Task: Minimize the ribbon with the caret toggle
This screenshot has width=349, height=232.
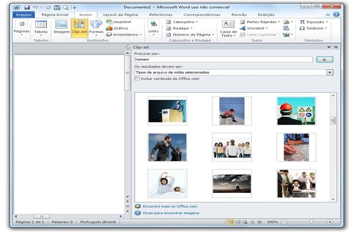Action: [x=328, y=14]
